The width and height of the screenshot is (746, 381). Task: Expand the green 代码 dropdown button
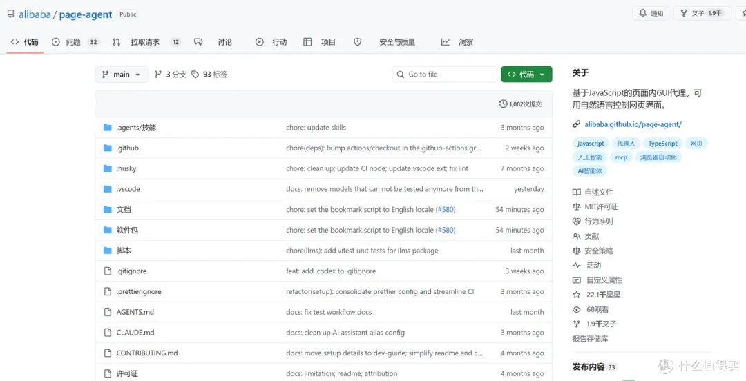tap(526, 75)
